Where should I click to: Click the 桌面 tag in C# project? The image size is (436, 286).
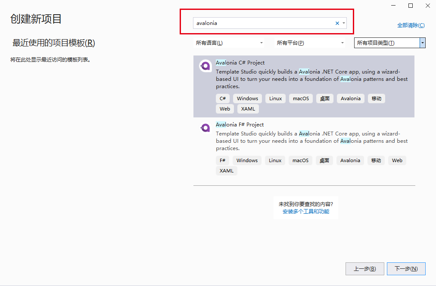point(324,98)
